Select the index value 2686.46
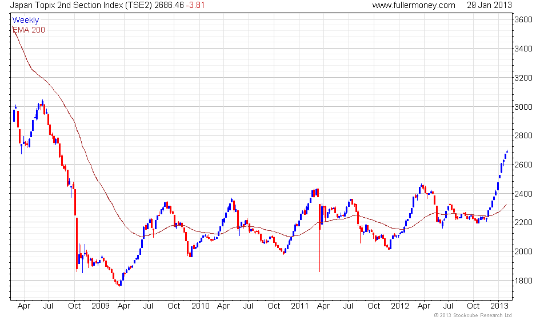Screen dimensions: 560x320 (169, 5)
